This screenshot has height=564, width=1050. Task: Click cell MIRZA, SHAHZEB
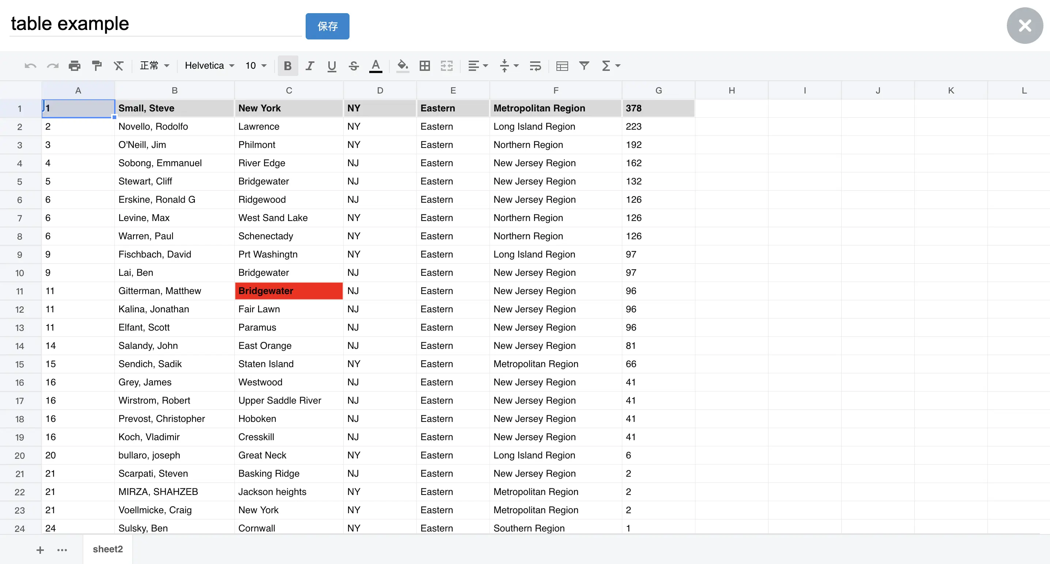click(174, 492)
